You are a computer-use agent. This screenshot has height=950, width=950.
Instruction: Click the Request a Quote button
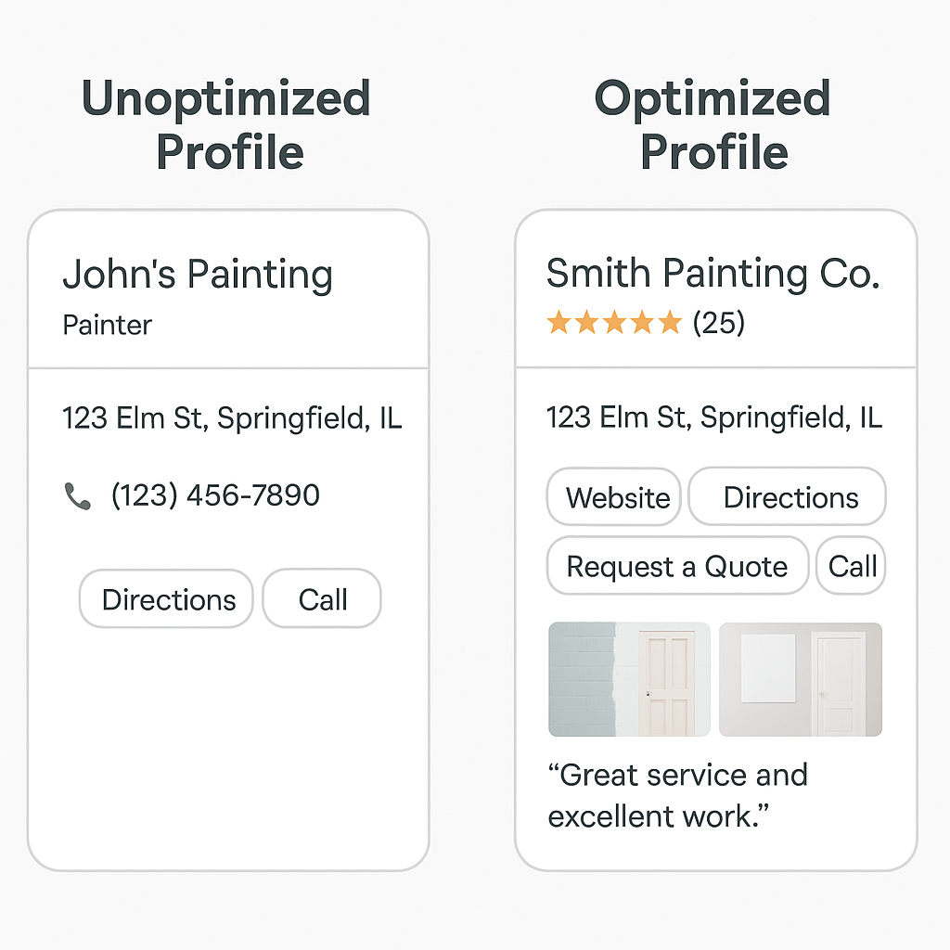pos(677,565)
